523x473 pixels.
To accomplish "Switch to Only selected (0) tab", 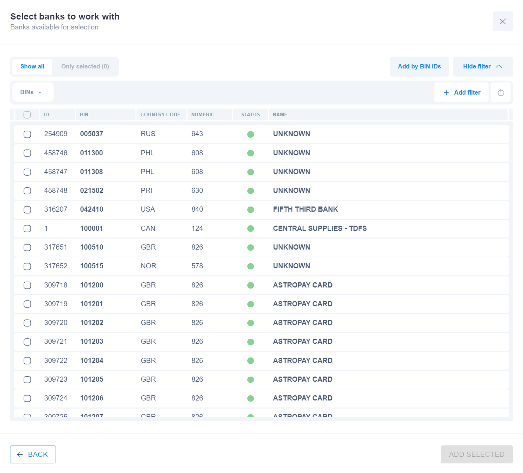I will point(85,67).
